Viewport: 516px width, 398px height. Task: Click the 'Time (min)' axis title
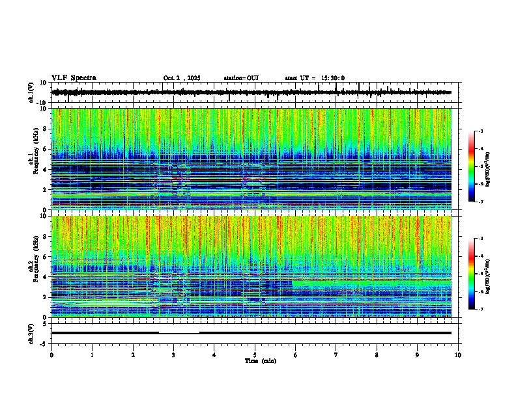[x=261, y=361]
